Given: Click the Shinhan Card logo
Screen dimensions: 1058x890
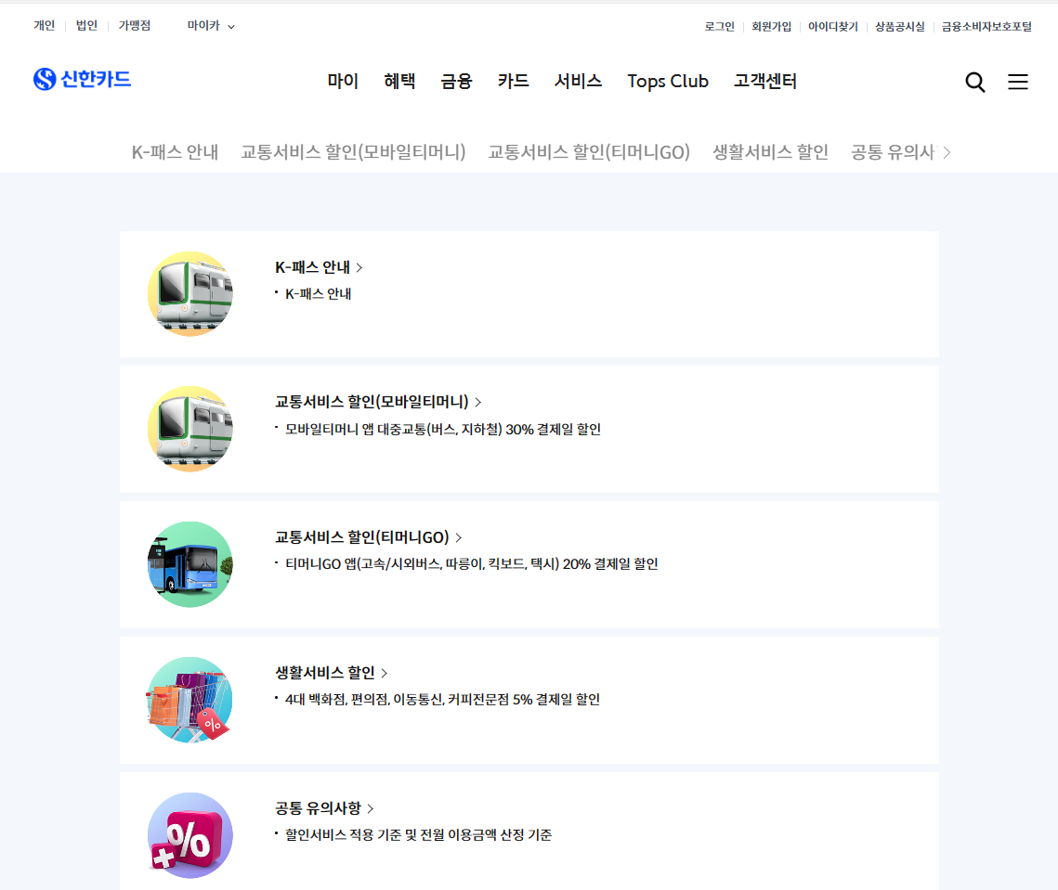Looking at the screenshot, I should (82, 79).
